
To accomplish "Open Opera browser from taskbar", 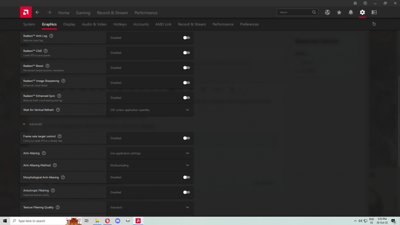I will pyautogui.click(x=108, y=221).
